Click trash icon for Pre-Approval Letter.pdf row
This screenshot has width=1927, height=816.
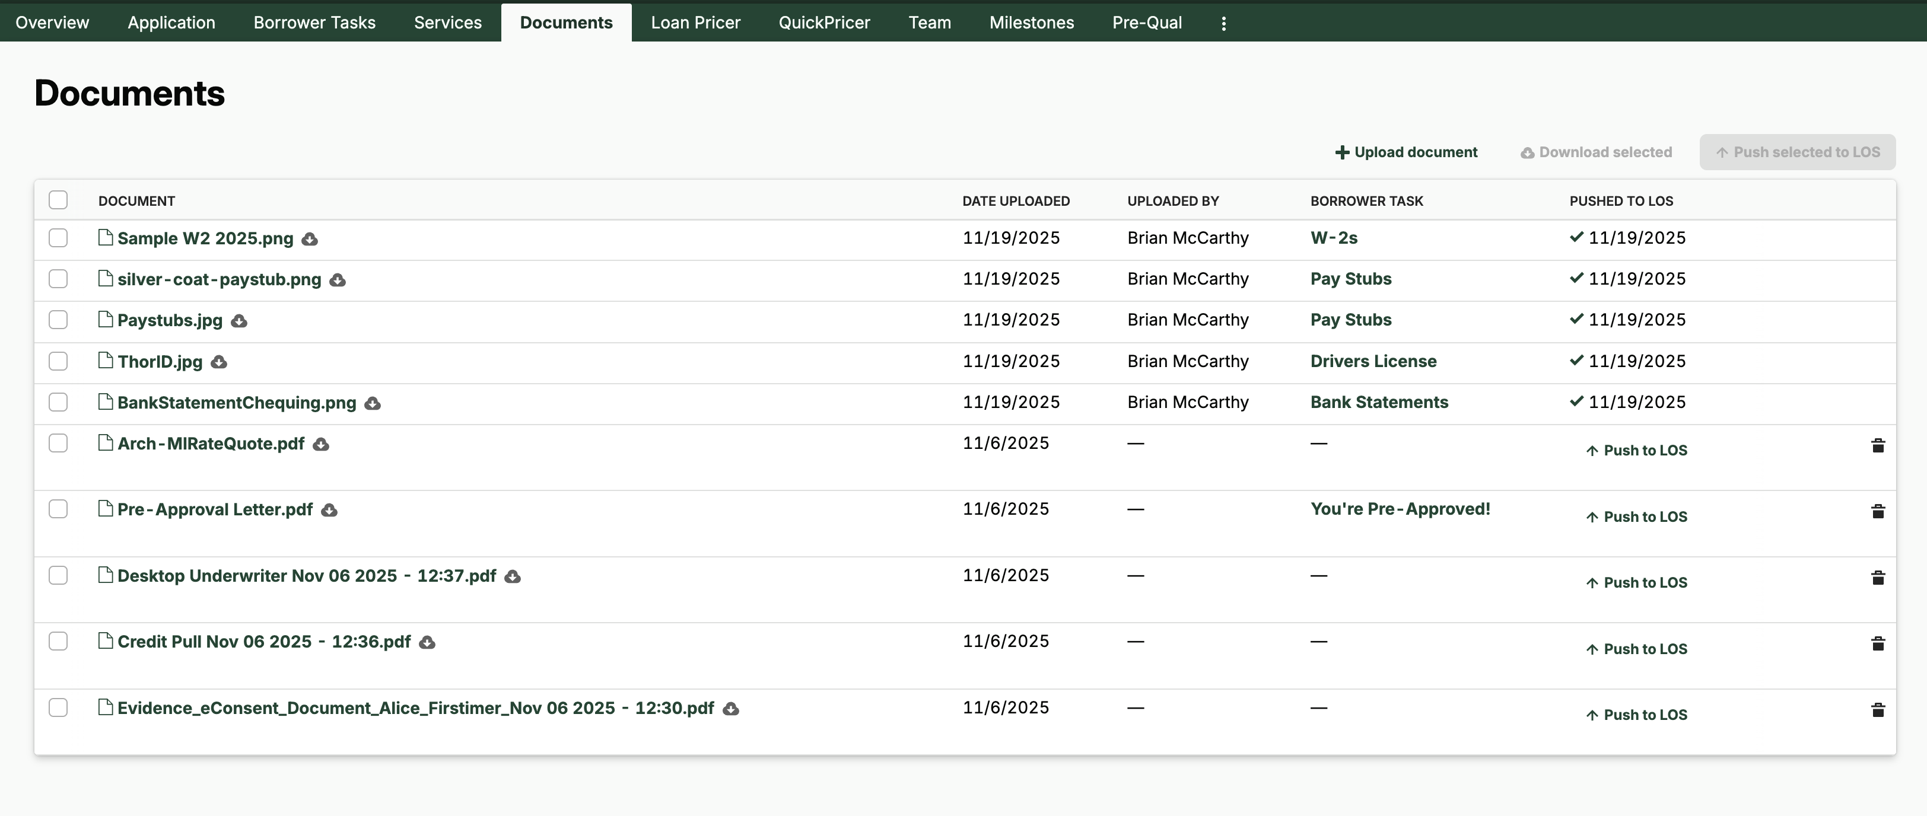pyautogui.click(x=1878, y=512)
